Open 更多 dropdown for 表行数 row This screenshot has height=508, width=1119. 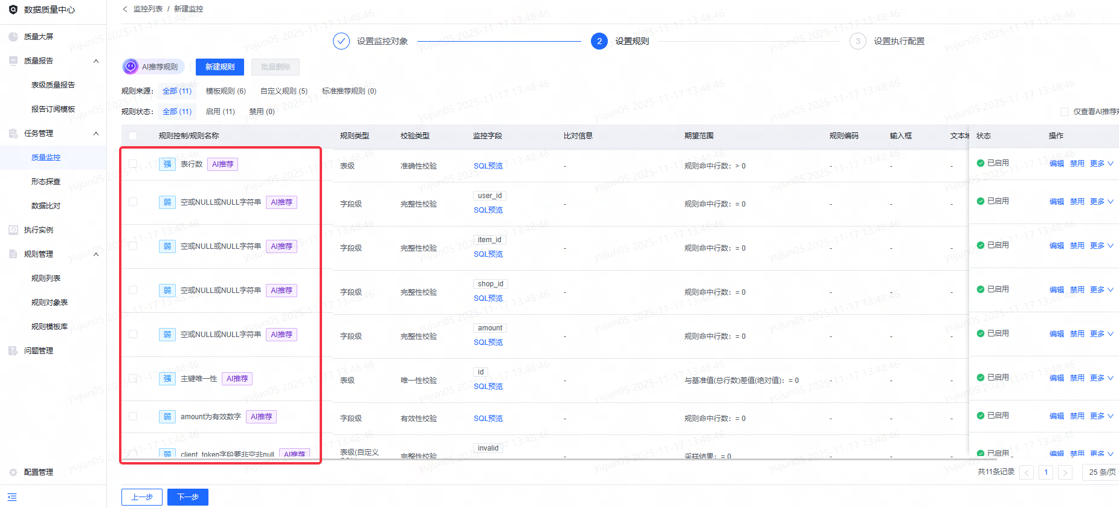pyautogui.click(x=1101, y=164)
